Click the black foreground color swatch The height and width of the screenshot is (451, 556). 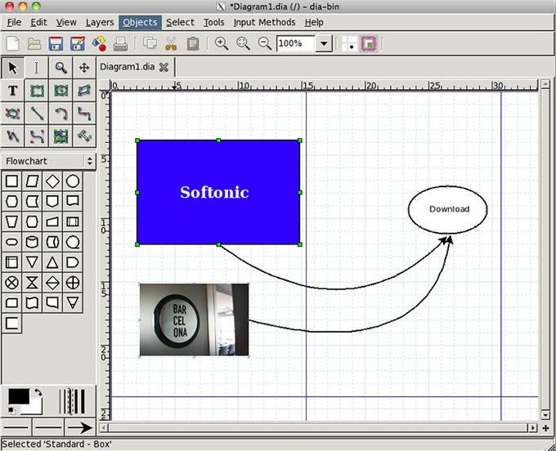[x=19, y=396]
